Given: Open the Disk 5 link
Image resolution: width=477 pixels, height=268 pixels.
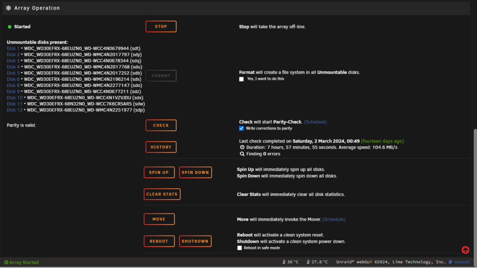Looking at the screenshot, I should click(13, 73).
